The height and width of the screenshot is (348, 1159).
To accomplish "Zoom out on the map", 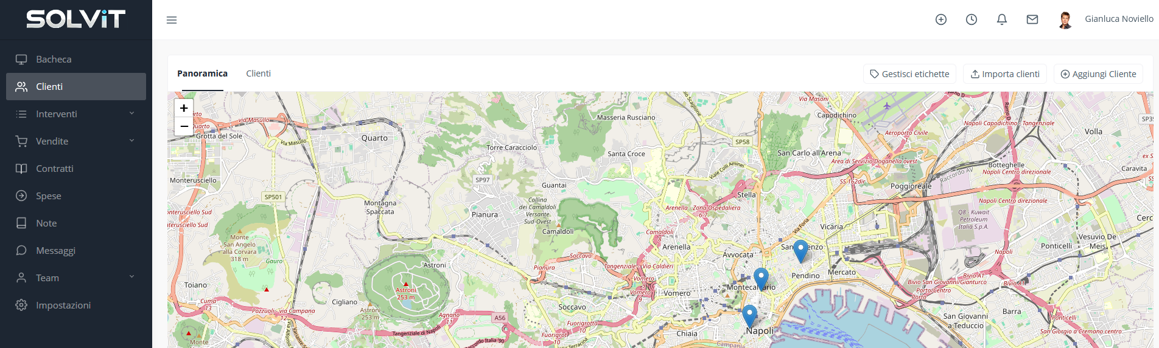I will click(x=184, y=126).
